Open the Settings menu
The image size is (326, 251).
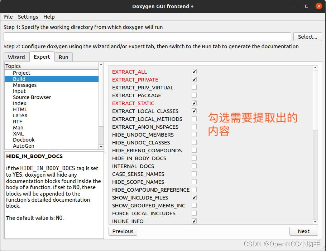[x=28, y=17]
